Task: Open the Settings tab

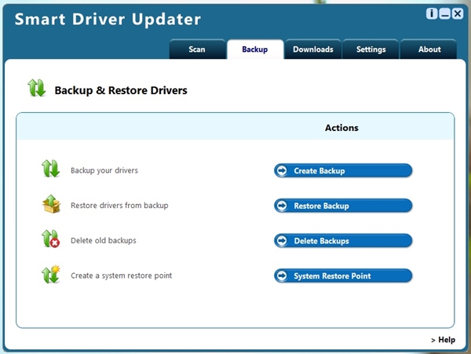Action: pyautogui.click(x=371, y=49)
